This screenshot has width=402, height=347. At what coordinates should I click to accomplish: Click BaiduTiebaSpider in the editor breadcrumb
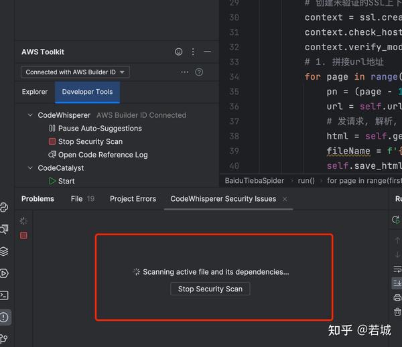255,181
